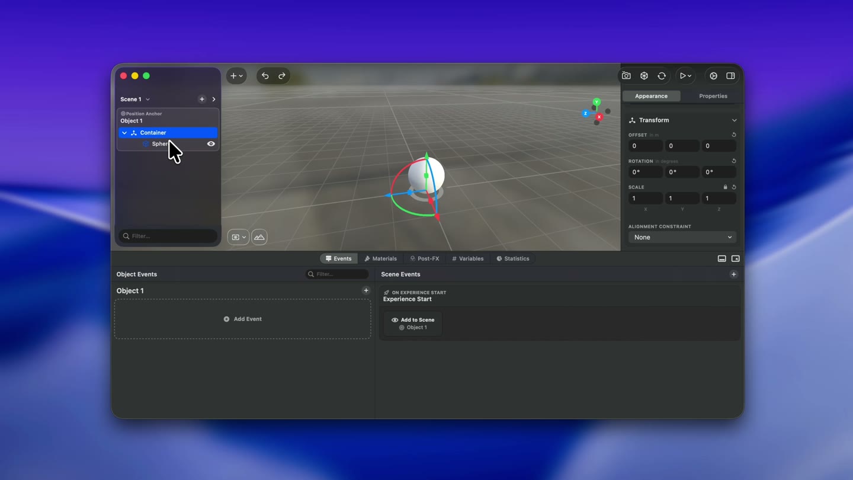
Task: Click the Rotation X input field
Action: (646, 172)
